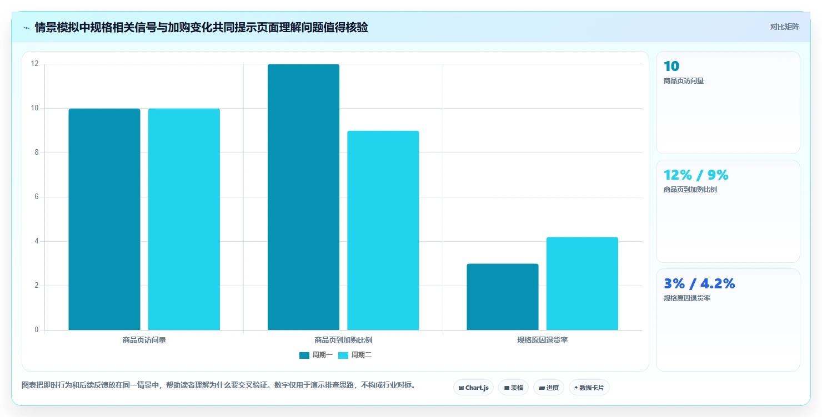This screenshot has width=822, height=417.
Task: Click the Chart.js chip
Action: click(x=473, y=388)
